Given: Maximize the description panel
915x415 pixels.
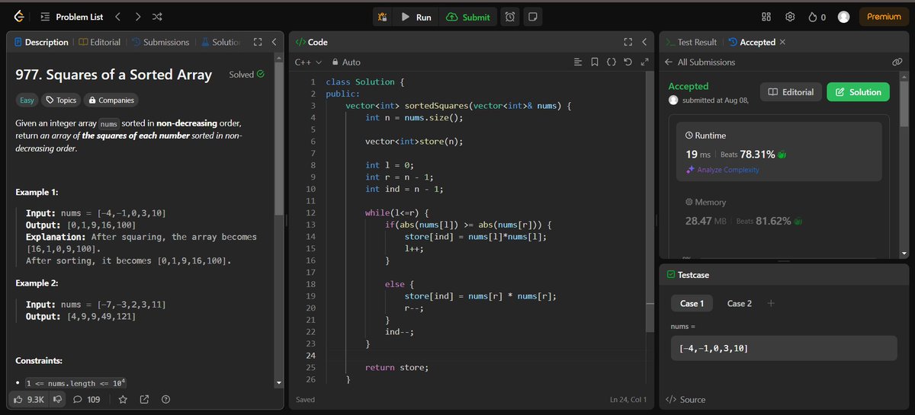Looking at the screenshot, I should click(257, 43).
